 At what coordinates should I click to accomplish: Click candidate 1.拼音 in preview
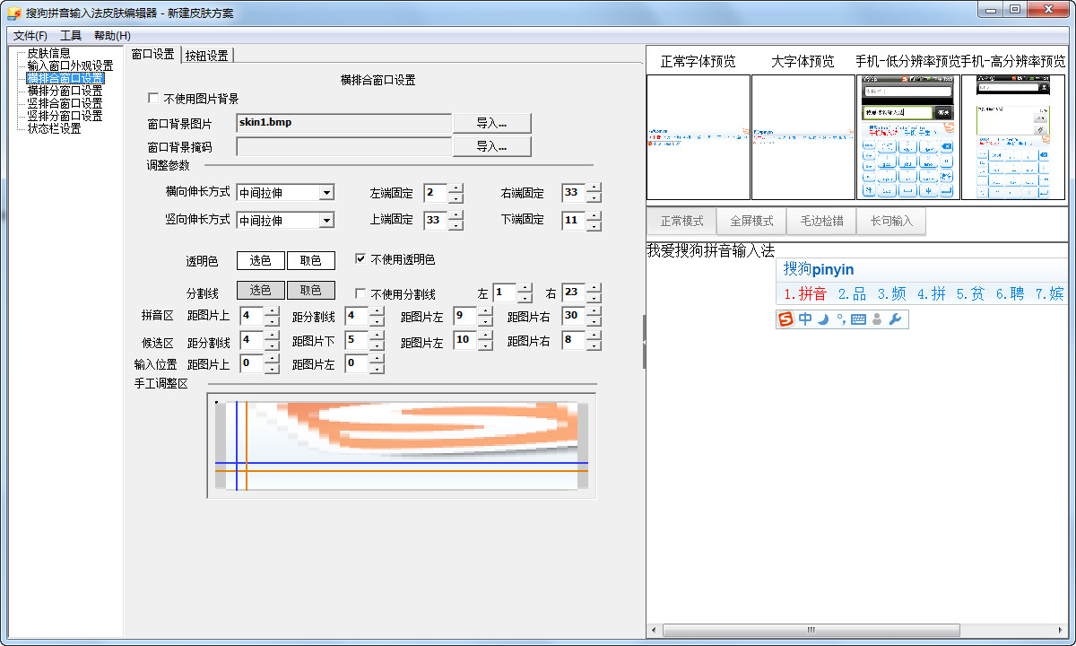click(805, 293)
